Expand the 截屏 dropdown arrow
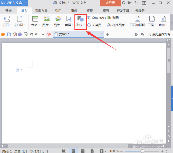Screen dimensions: 173x153 point(73,25)
